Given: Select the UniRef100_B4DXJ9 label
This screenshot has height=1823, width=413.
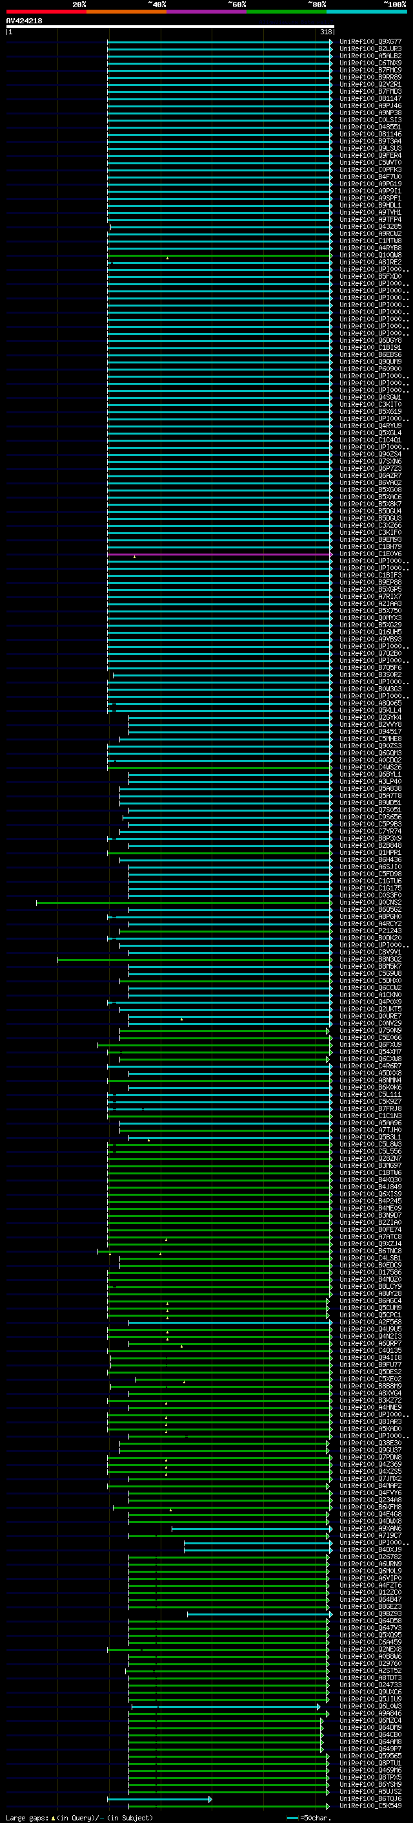Looking at the screenshot, I should (x=370, y=1550).
